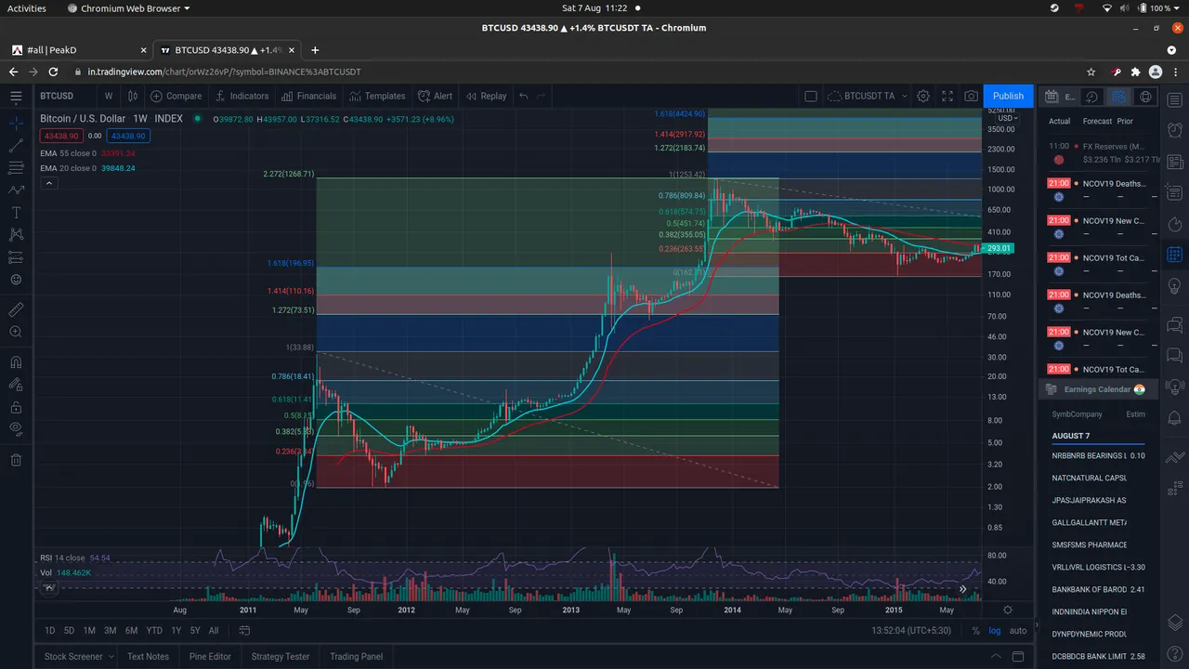Open object tree layers icon

pos(1174,621)
